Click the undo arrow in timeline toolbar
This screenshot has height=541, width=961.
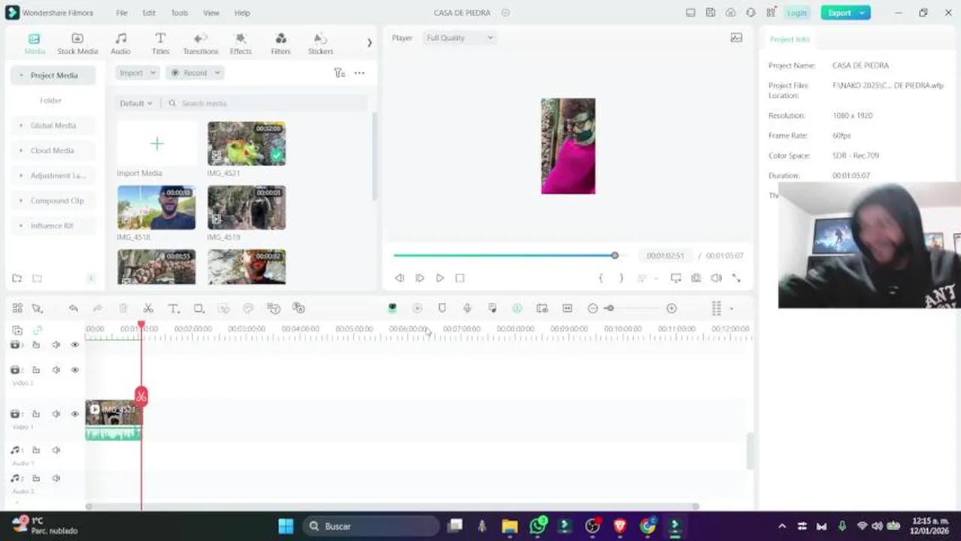73,309
